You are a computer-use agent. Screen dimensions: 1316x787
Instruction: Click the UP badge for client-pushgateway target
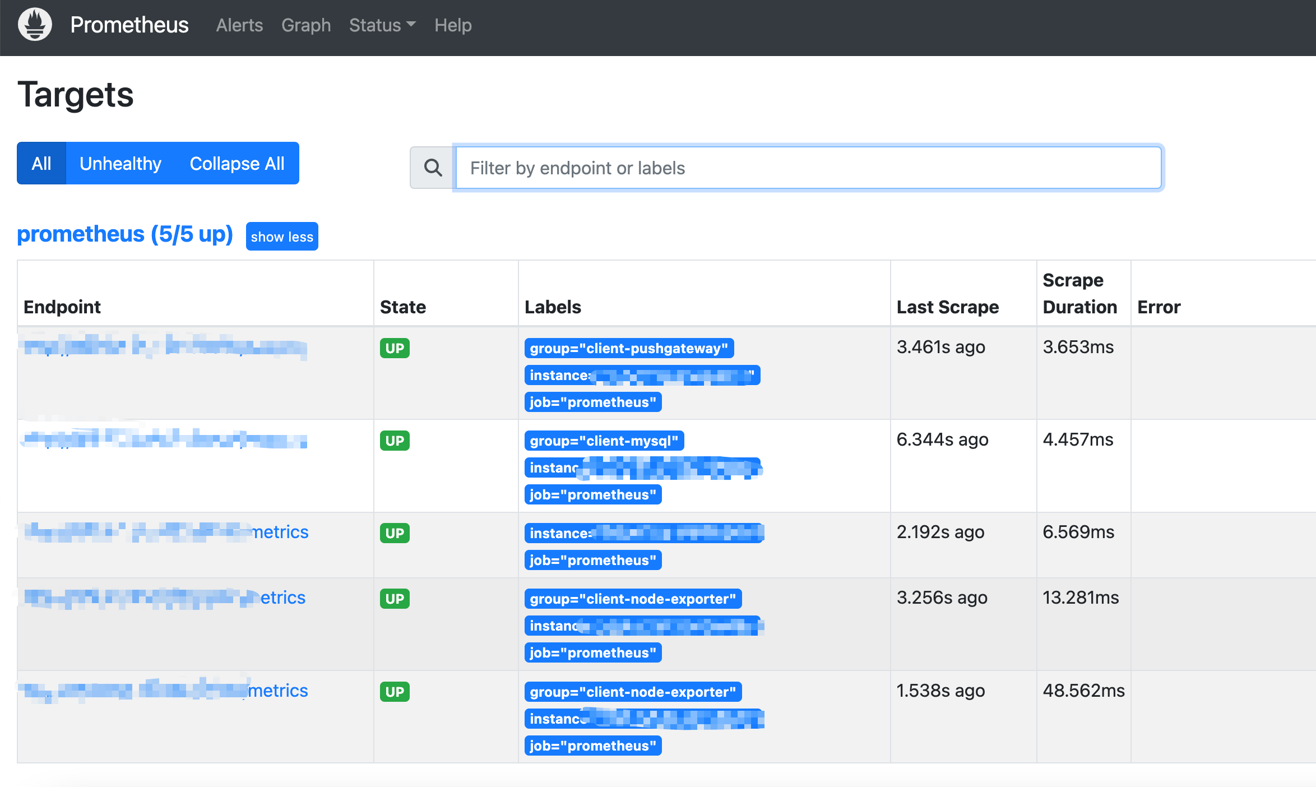point(395,348)
